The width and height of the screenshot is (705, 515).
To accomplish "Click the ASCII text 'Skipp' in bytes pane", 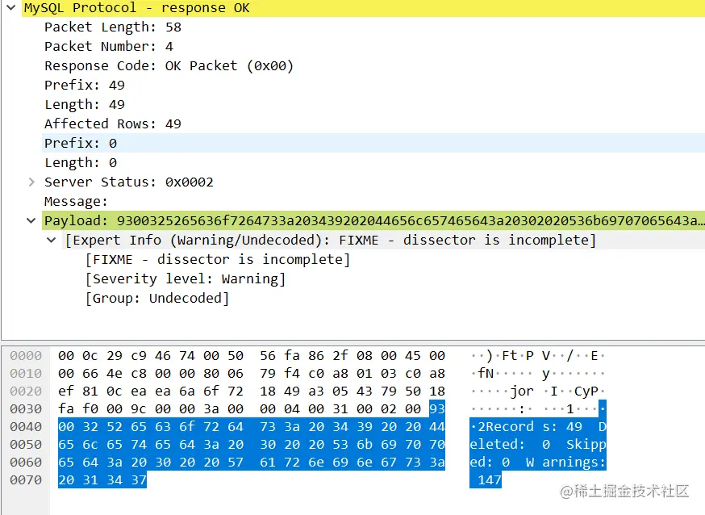I will click(586, 445).
